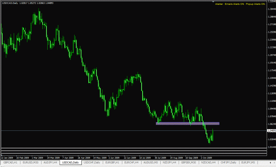This screenshot has width=276, height=167.
Task: Open the EURGBP,H1 chart tab
Action: pos(112,163)
